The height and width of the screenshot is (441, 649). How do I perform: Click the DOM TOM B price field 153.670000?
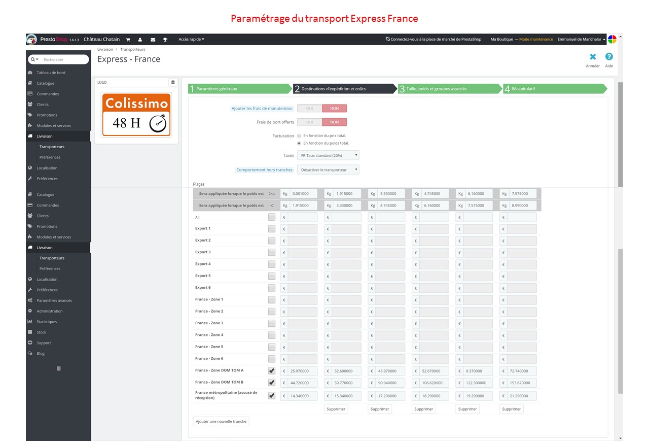click(x=522, y=383)
